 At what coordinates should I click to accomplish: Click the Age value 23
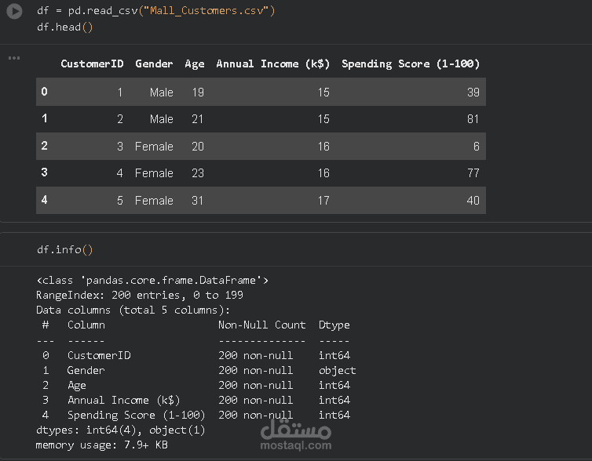(x=198, y=173)
